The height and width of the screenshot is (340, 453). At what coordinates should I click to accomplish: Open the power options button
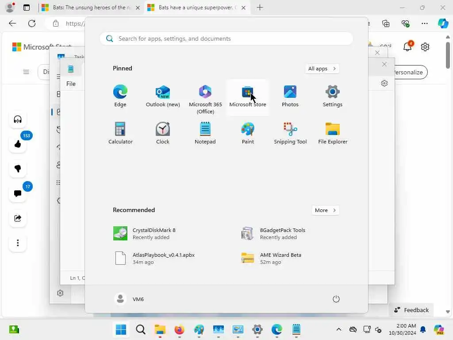pyautogui.click(x=336, y=299)
